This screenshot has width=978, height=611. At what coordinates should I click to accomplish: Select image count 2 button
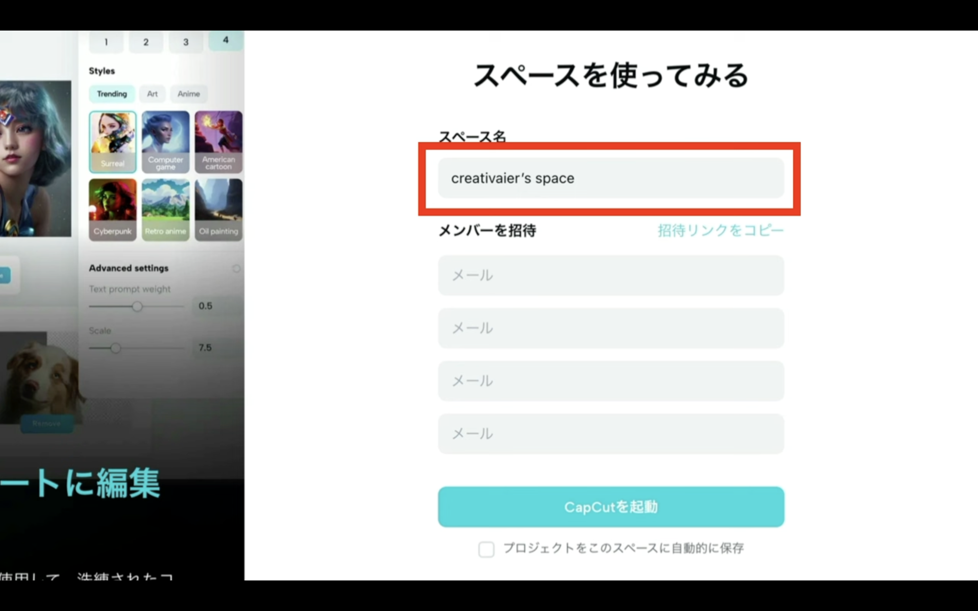pyautogui.click(x=146, y=42)
